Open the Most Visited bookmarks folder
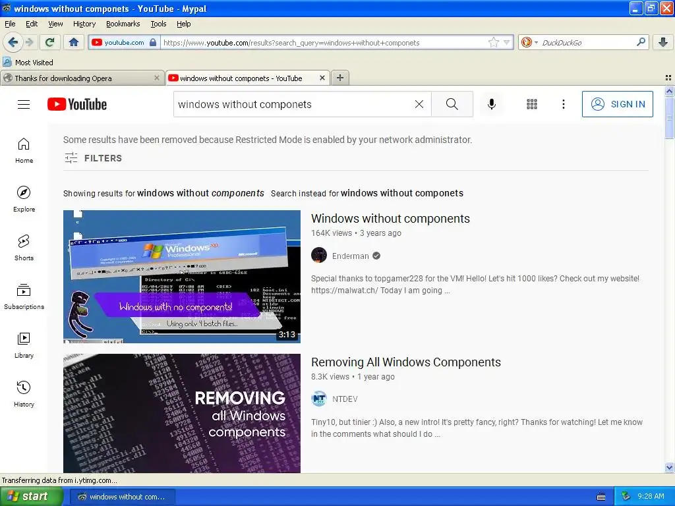 [x=28, y=63]
